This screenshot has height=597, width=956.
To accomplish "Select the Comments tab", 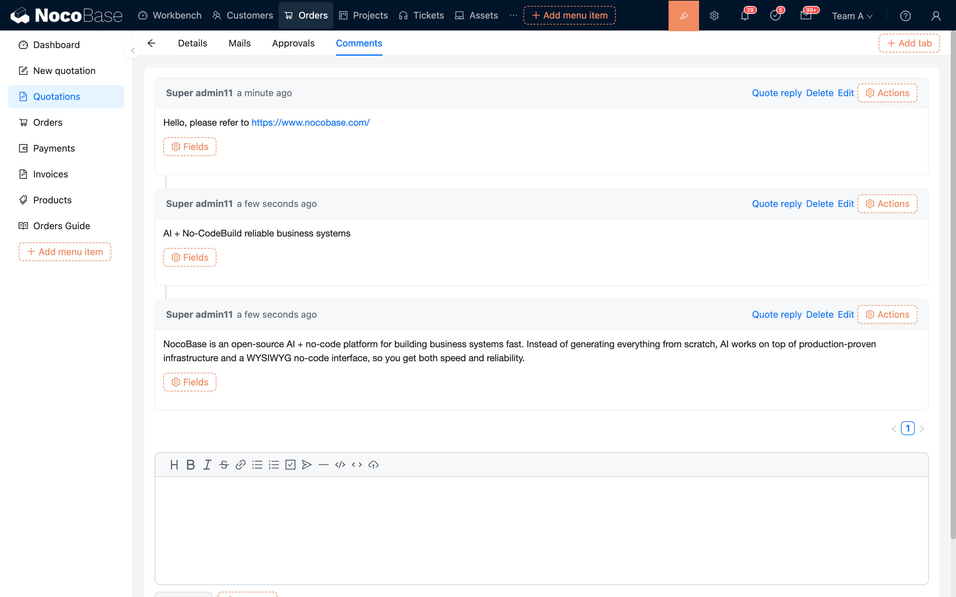I will click(x=359, y=43).
